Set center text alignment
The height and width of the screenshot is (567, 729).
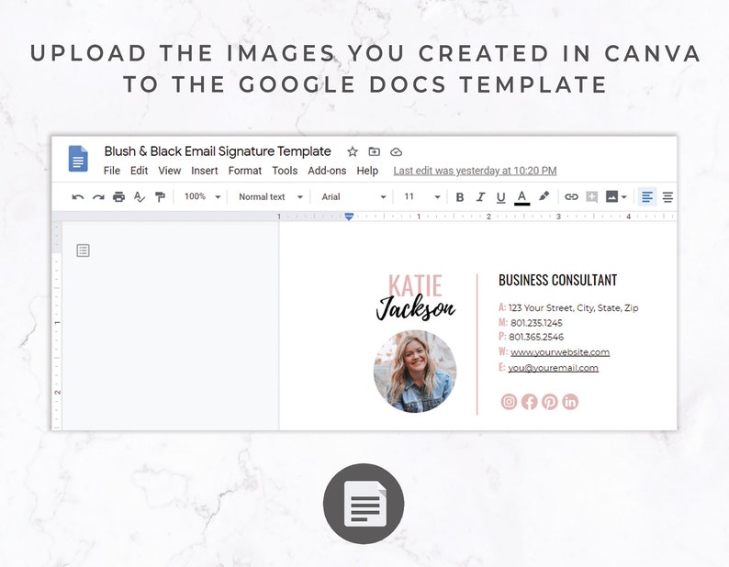coord(667,197)
